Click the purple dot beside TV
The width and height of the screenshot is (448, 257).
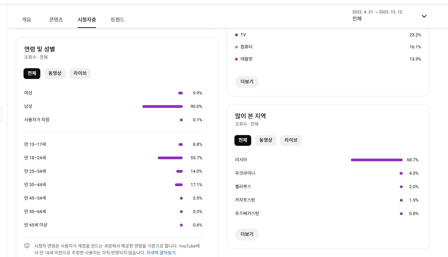pos(236,35)
